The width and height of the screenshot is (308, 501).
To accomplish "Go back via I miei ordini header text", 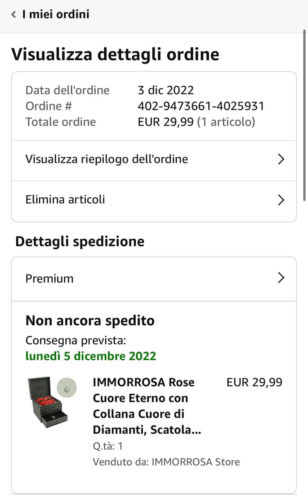I will click(x=56, y=14).
